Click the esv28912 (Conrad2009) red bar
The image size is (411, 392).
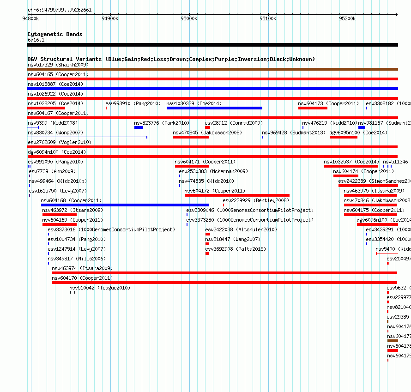coord(208,127)
